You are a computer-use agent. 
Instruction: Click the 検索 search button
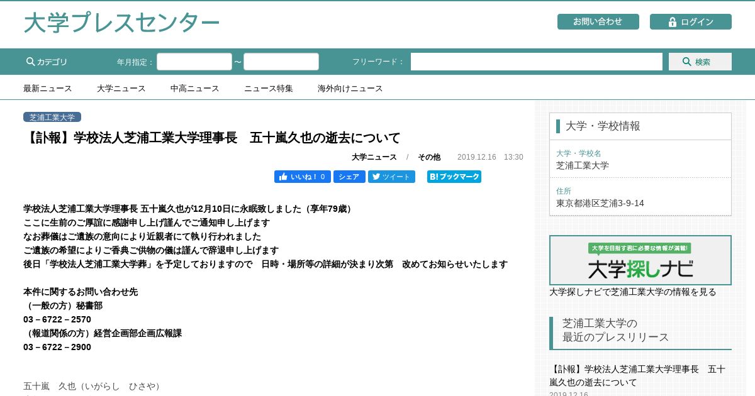[x=700, y=62]
